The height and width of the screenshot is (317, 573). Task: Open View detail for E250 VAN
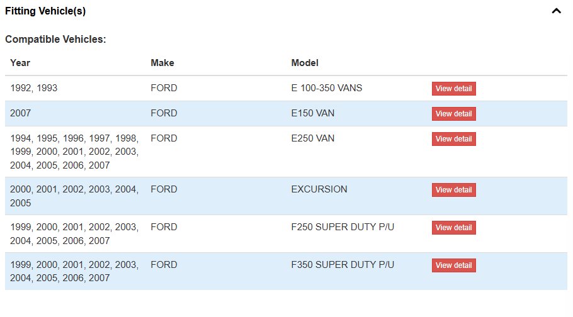tap(453, 139)
